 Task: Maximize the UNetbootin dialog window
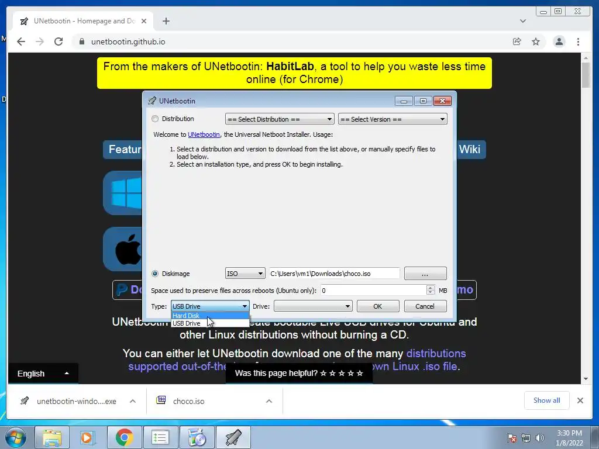[423, 101]
